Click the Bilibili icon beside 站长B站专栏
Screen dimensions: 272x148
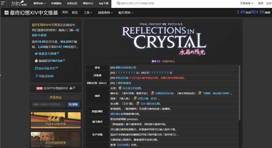[36, 68]
